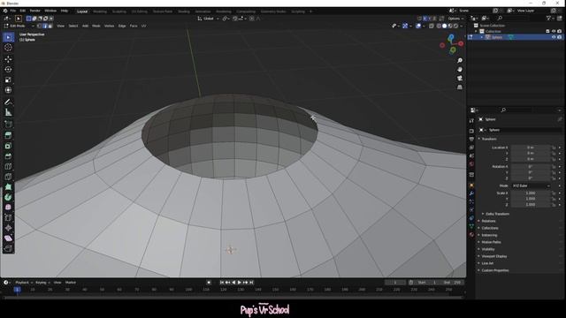This screenshot has width=566, height=318.
Task: Select the Annotate tool
Action: point(8,102)
